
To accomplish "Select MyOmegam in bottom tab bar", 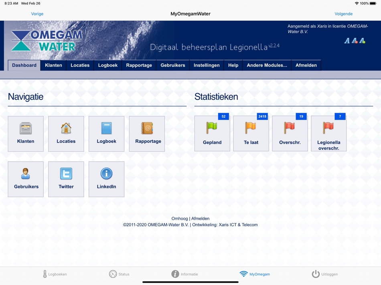I will pyautogui.click(x=255, y=274).
